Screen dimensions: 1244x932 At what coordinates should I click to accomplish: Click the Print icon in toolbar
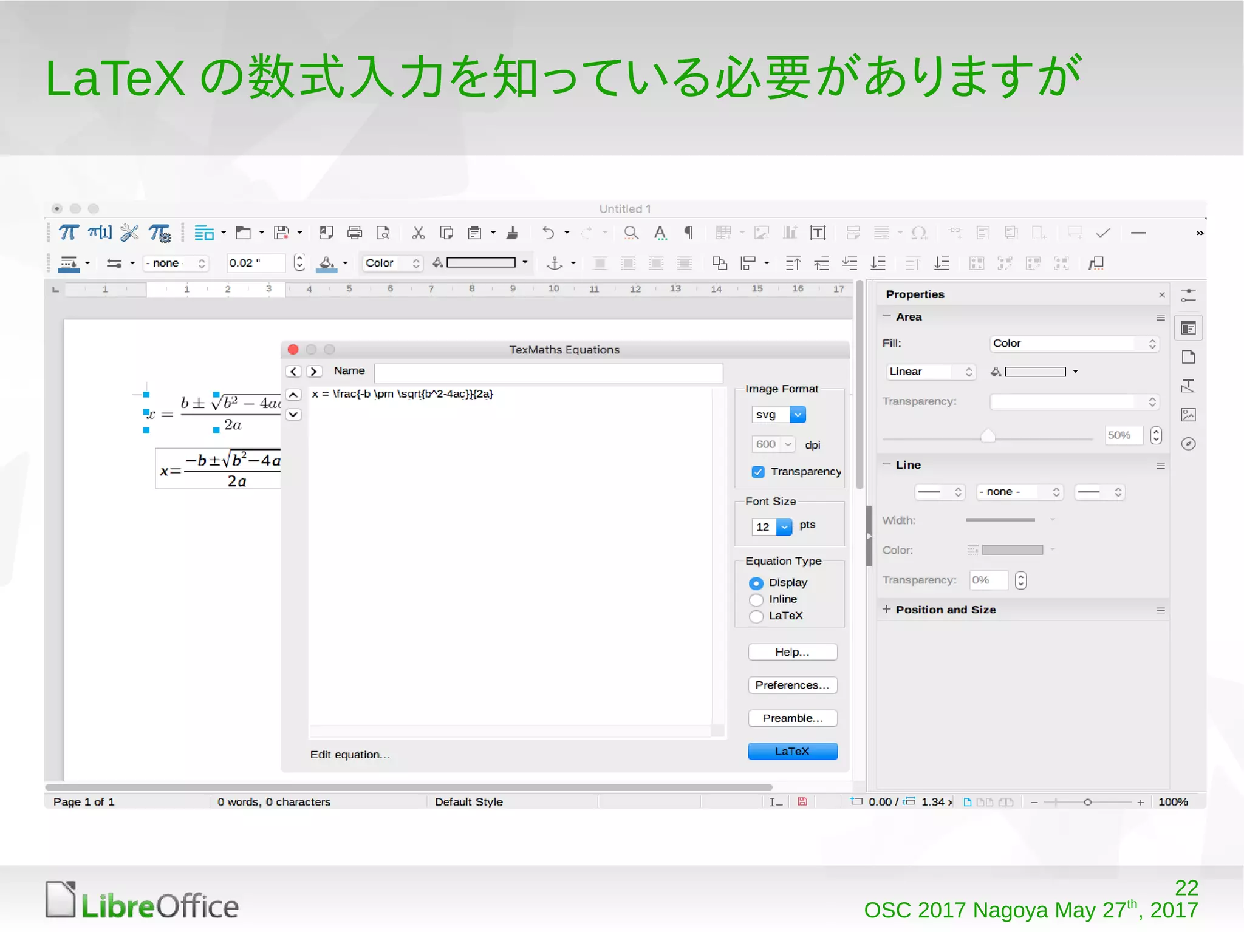(355, 233)
